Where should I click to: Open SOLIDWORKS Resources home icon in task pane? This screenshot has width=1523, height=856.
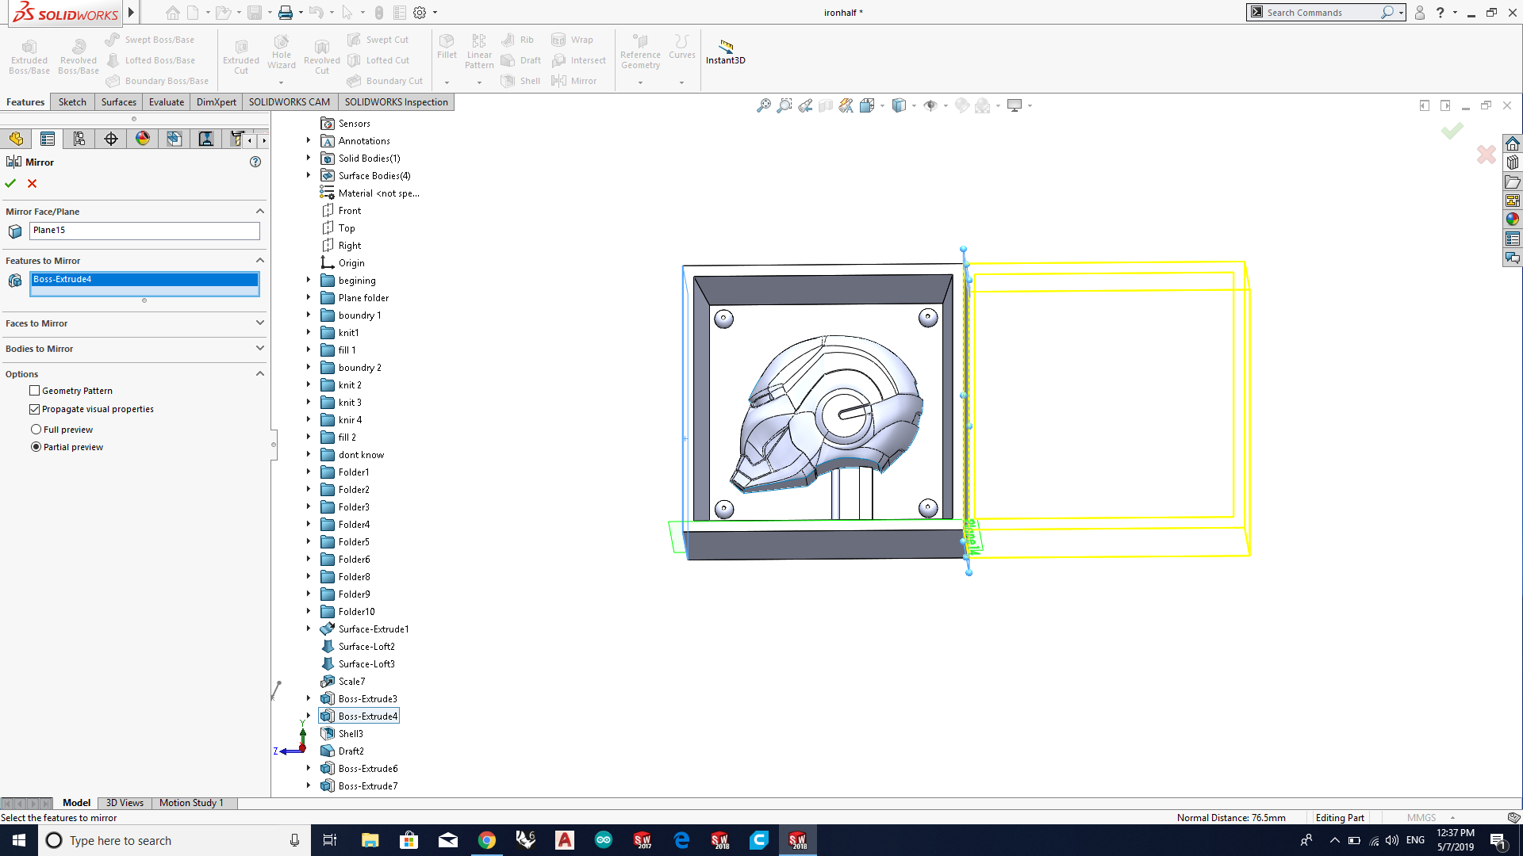1513,143
